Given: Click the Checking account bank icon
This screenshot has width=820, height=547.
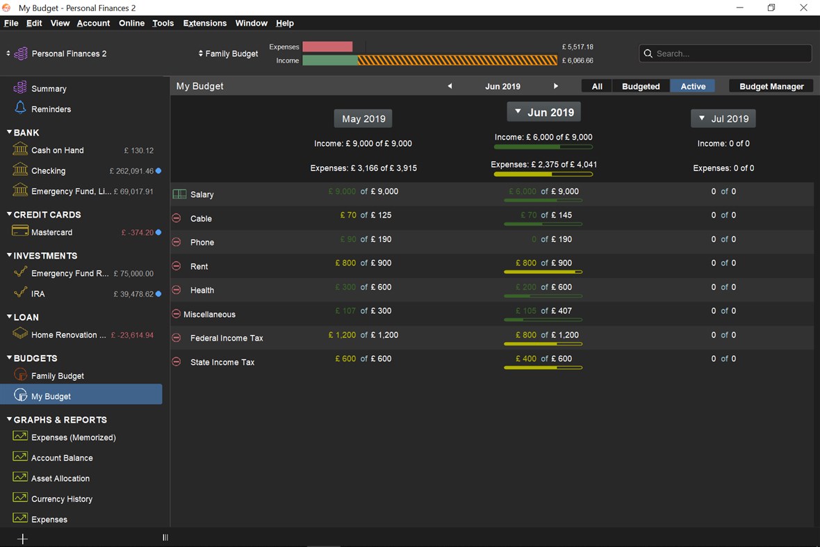Looking at the screenshot, I should coord(20,170).
